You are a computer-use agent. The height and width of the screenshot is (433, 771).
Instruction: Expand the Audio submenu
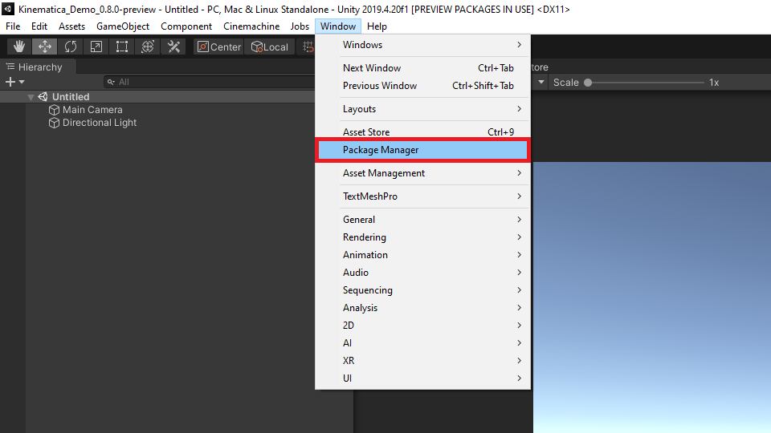[423, 273]
